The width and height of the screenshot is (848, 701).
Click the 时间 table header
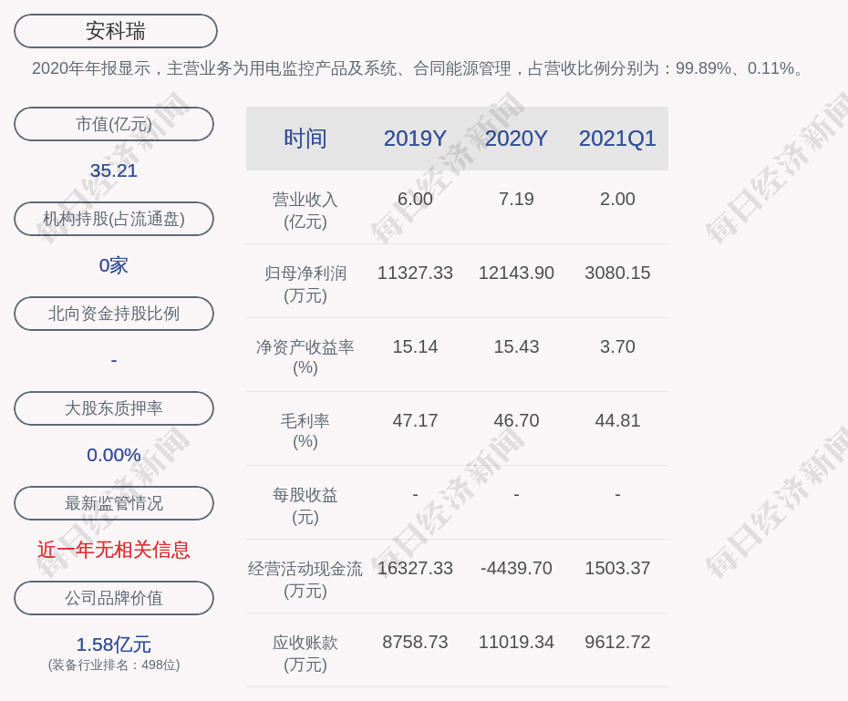click(x=305, y=139)
